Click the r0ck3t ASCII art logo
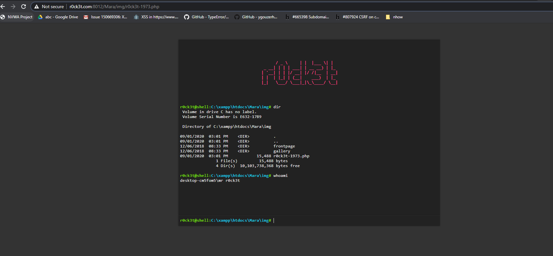Viewport: 553px width, 256px height. pos(300,73)
